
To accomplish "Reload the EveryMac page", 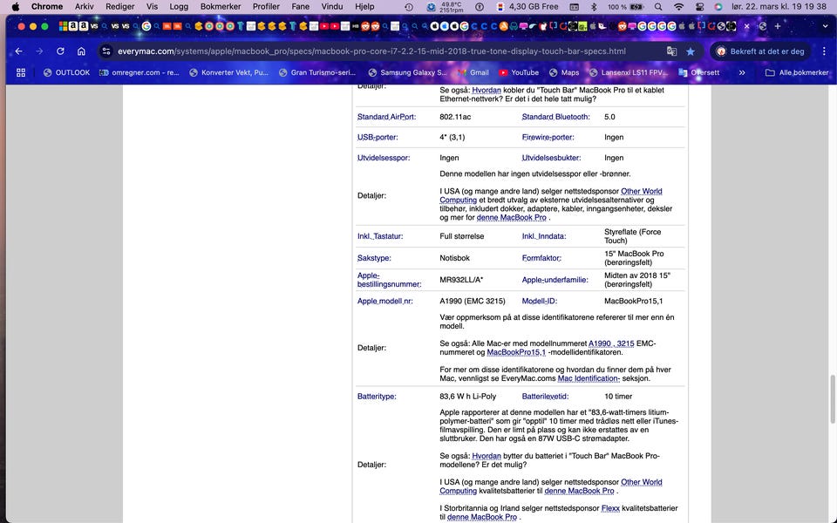I will click(x=60, y=51).
